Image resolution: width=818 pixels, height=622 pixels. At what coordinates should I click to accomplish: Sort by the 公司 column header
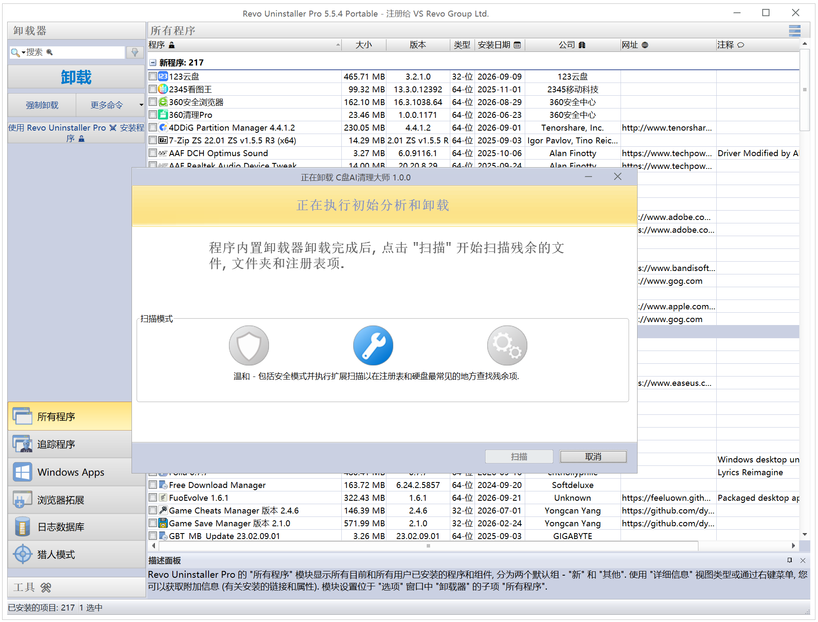[572, 45]
